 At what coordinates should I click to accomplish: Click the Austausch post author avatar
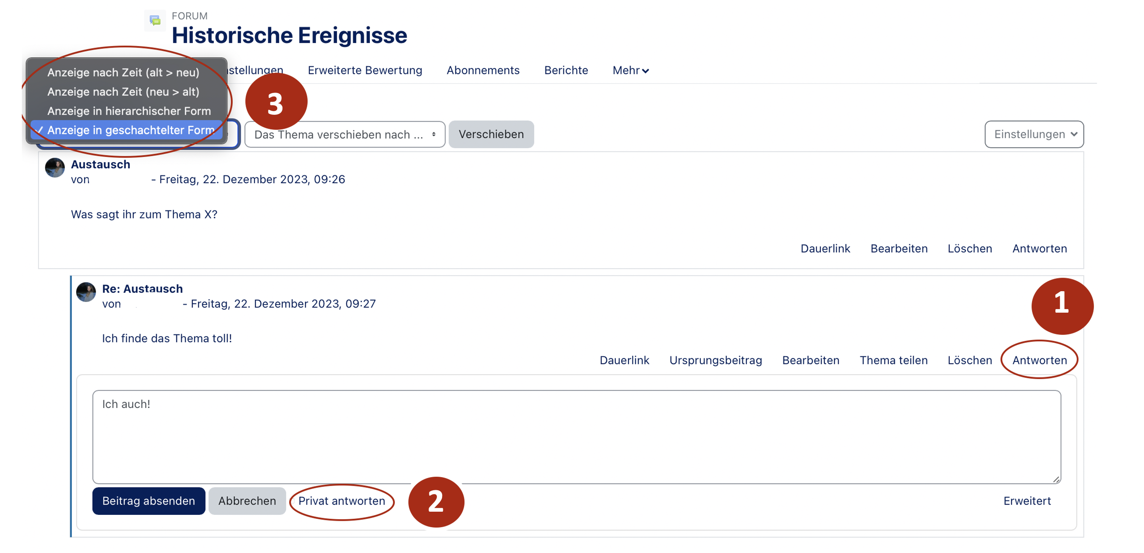click(x=55, y=168)
